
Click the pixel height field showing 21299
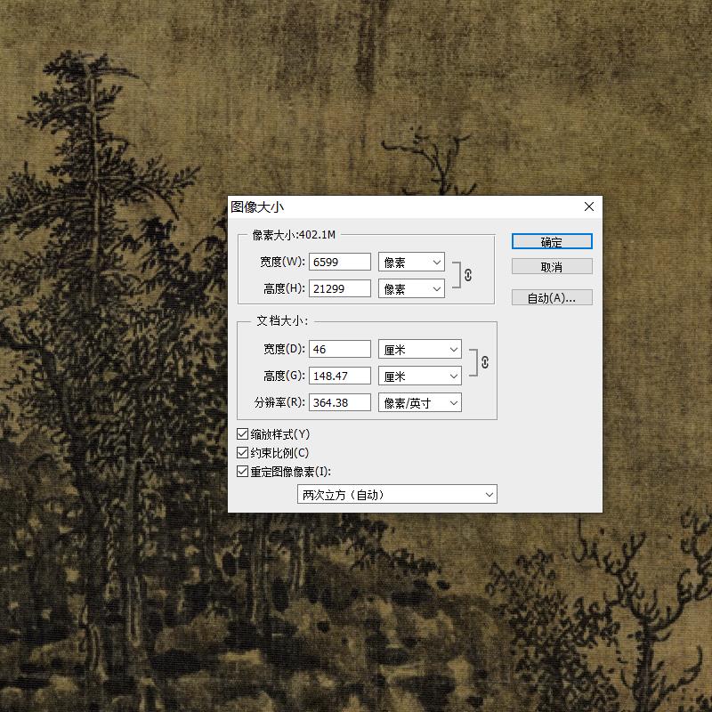[x=340, y=288]
